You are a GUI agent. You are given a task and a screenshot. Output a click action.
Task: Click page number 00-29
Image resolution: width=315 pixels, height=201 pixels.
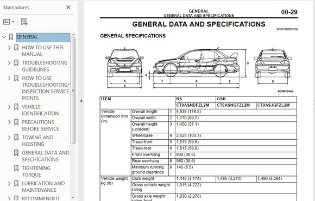[289, 12]
